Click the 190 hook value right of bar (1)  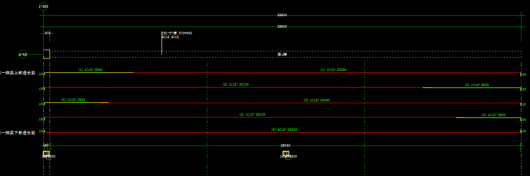coord(523,75)
